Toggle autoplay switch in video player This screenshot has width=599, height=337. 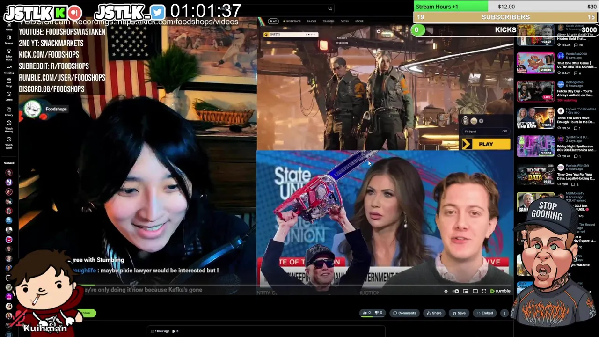point(456,291)
